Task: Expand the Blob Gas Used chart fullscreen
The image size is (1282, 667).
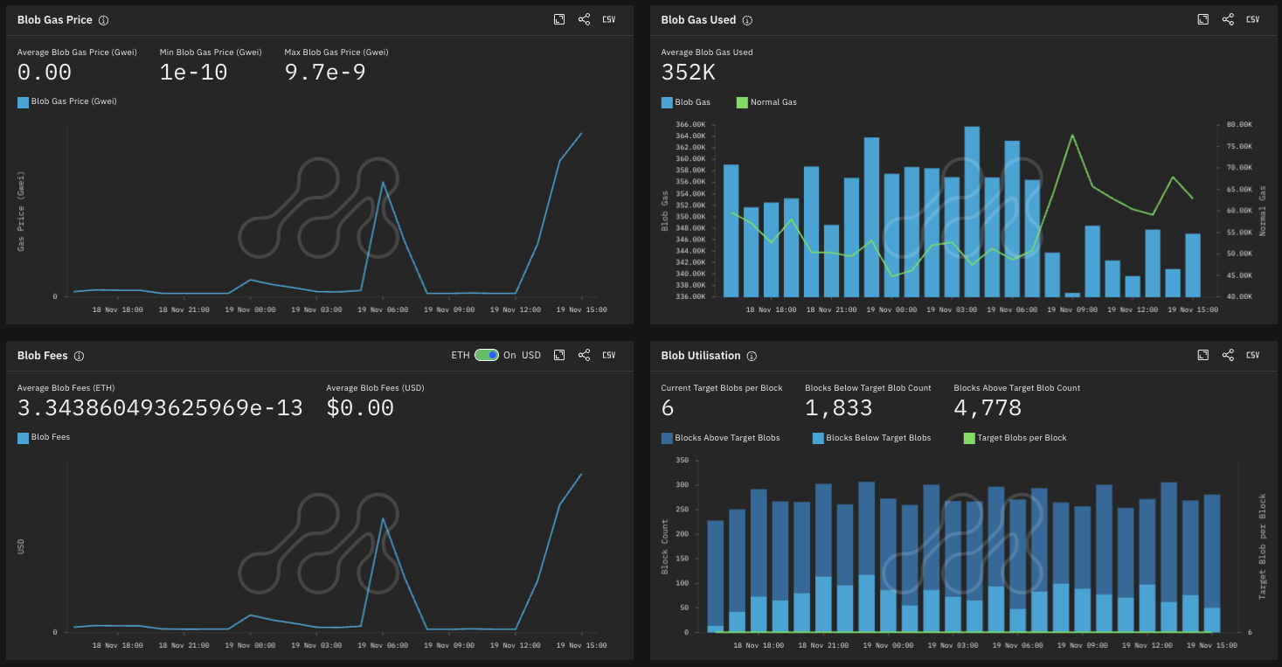Action: tap(1203, 19)
